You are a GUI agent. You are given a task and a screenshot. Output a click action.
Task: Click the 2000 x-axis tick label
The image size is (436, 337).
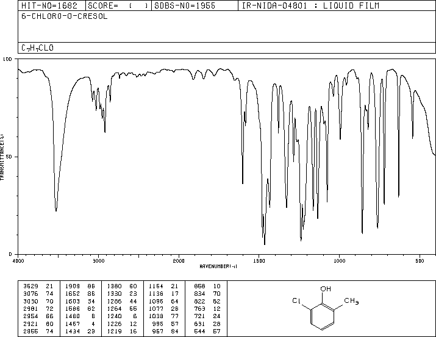pos(179,261)
